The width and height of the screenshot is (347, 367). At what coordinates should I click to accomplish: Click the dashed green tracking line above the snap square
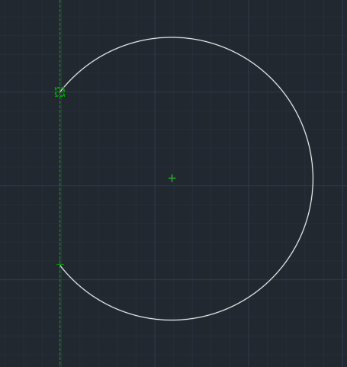coord(60,43)
